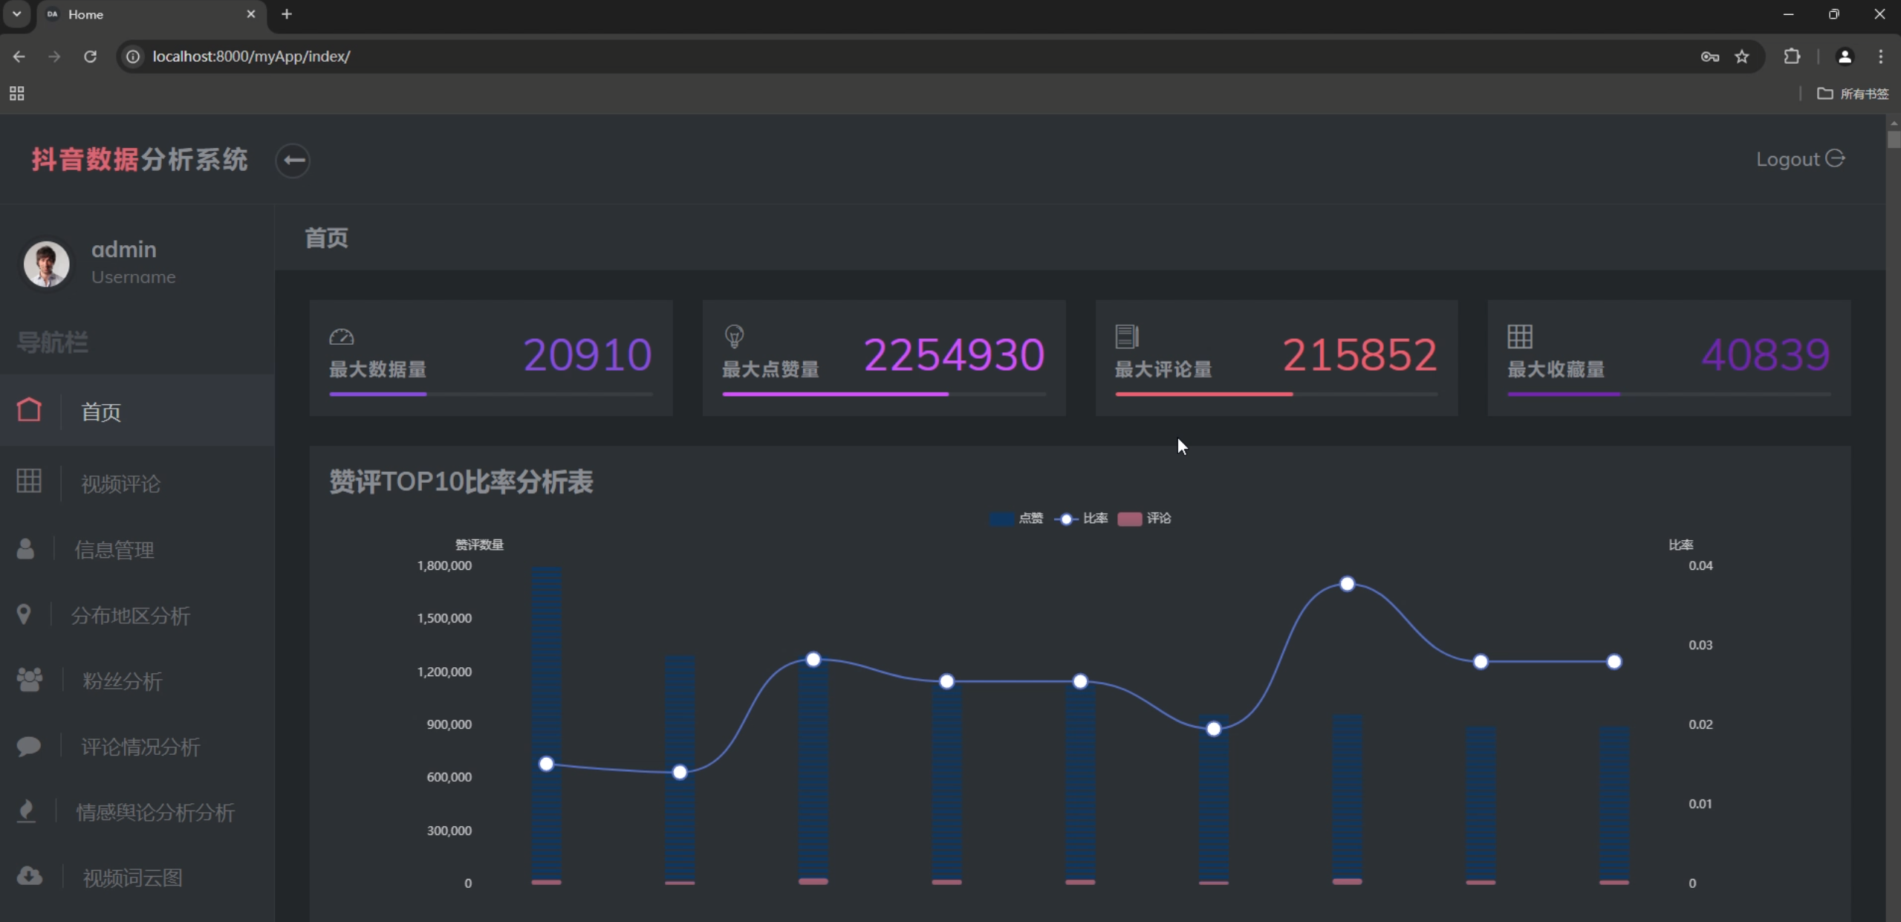Click the map pin icon for 分布地区分析
The width and height of the screenshot is (1901, 922).
coord(24,614)
